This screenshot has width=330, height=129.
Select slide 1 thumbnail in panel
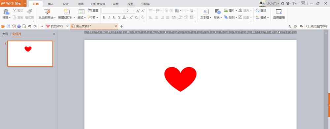30,54
